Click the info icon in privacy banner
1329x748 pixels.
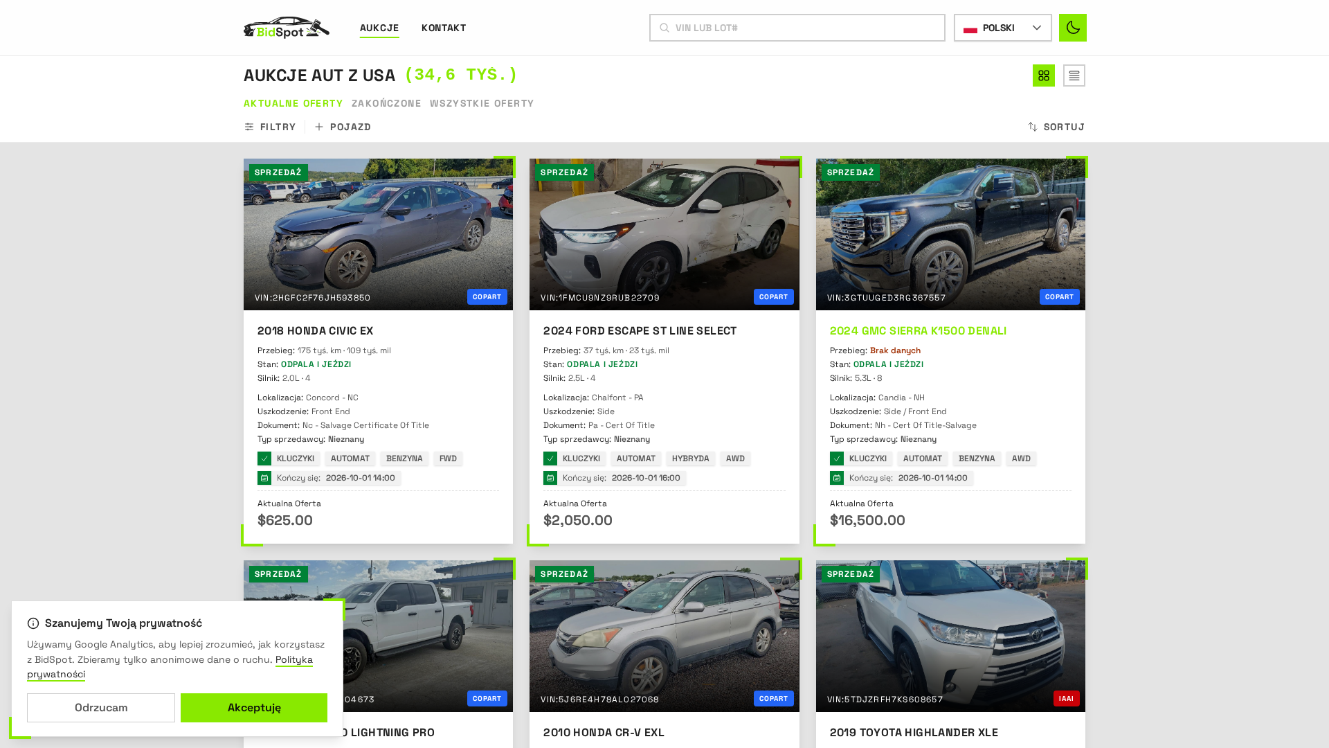(x=33, y=623)
